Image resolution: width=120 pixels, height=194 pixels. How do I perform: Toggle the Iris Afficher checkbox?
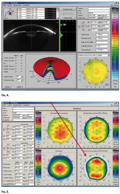click(x=16, y=63)
